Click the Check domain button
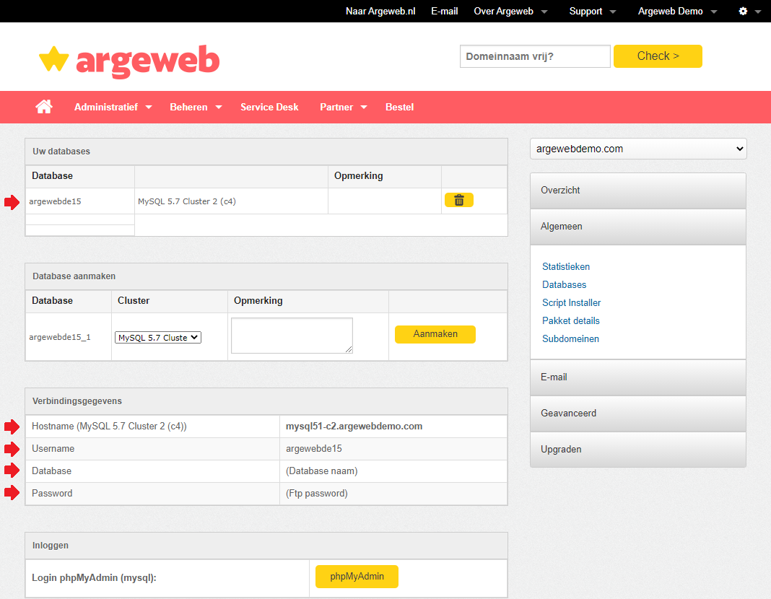771x599 pixels. click(x=658, y=56)
